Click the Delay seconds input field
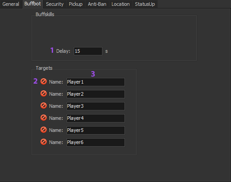Image resolution: width=231 pixels, height=182 pixels. [x=88, y=51]
